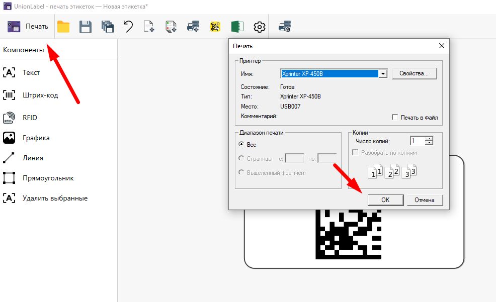Click the Xprinter XP-450B combo box
This screenshot has height=302, width=496.
[x=329, y=73]
